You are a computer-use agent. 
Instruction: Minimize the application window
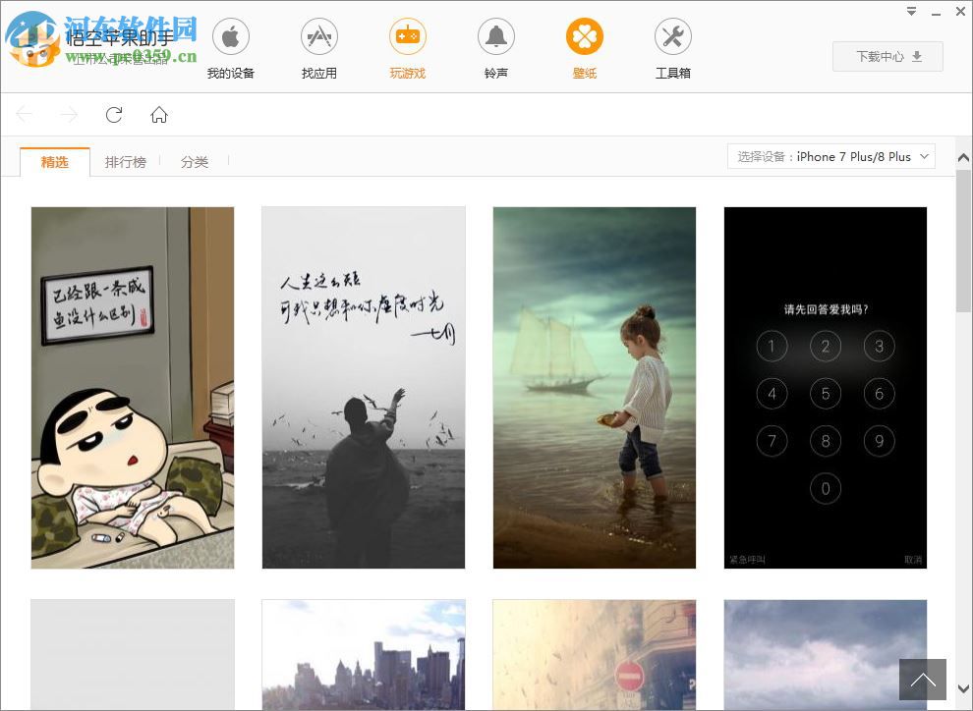[936, 13]
